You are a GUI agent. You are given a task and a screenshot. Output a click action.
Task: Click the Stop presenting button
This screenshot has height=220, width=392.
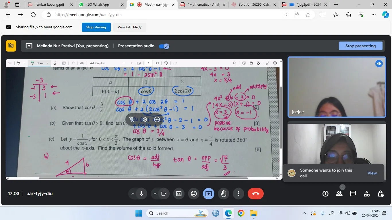(360, 46)
